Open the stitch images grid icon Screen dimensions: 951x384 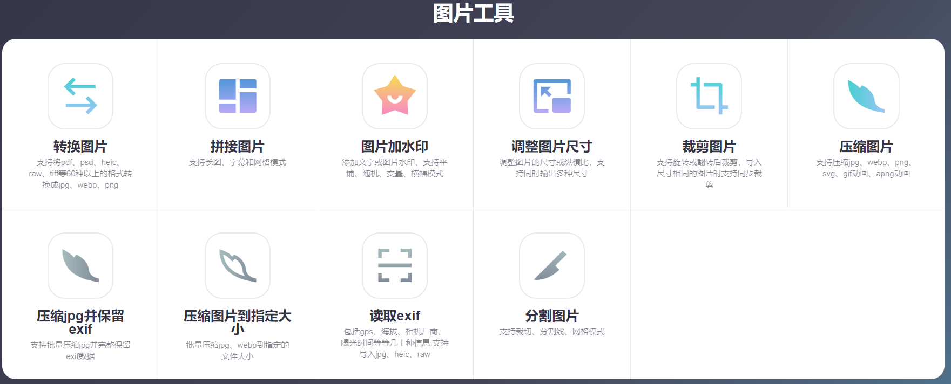[x=238, y=96]
